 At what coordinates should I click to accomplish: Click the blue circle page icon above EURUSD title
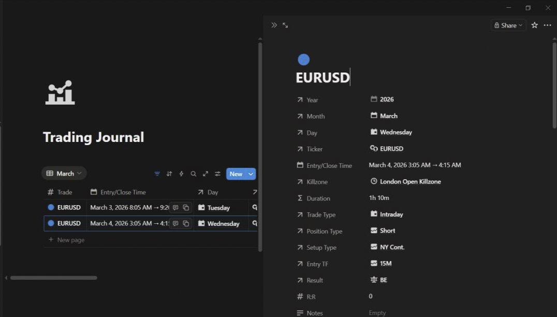tap(303, 60)
